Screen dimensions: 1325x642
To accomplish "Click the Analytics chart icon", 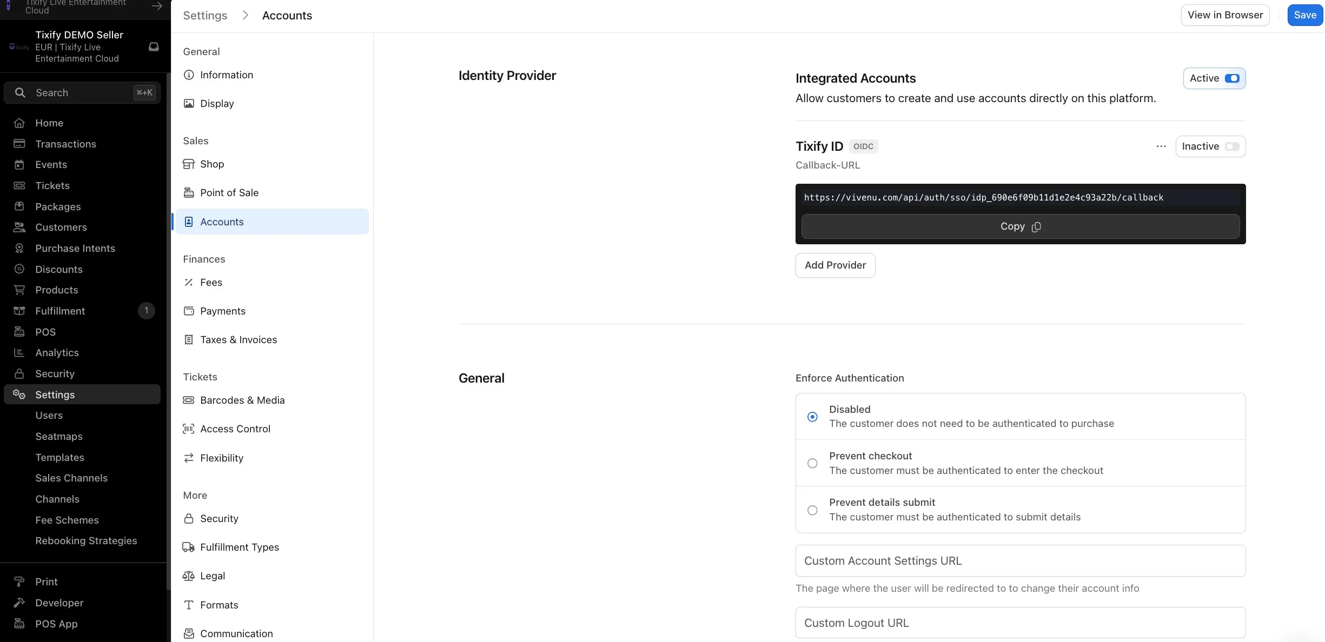I will [x=19, y=352].
